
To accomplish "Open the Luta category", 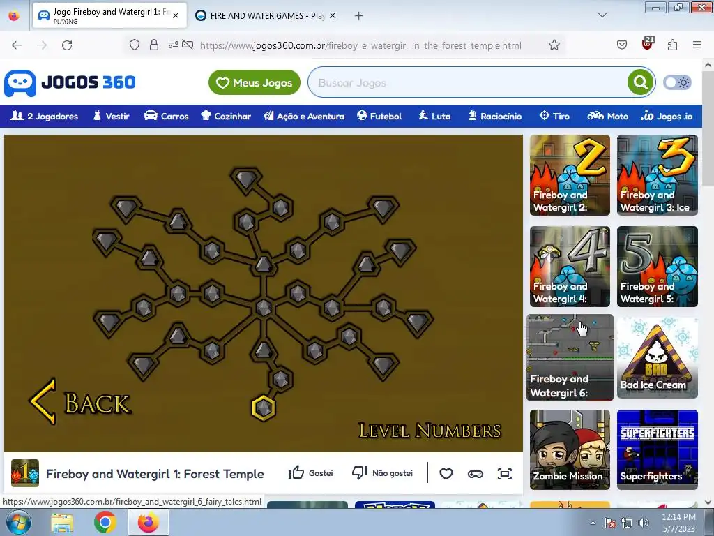I will click(435, 117).
